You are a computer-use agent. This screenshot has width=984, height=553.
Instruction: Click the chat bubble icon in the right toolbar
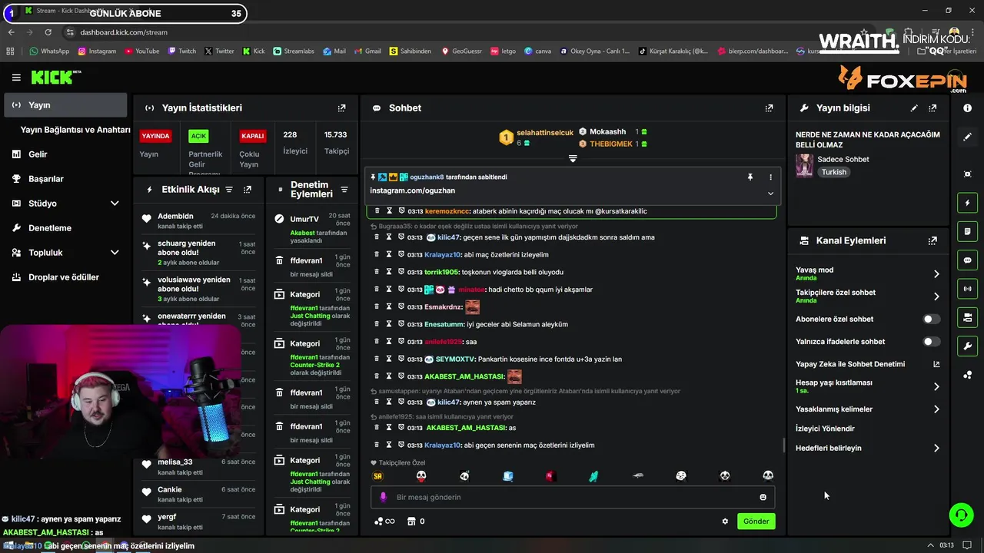967,260
